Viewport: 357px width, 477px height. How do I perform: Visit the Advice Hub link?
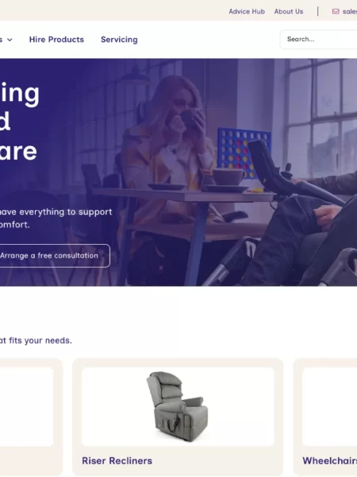point(247,12)
